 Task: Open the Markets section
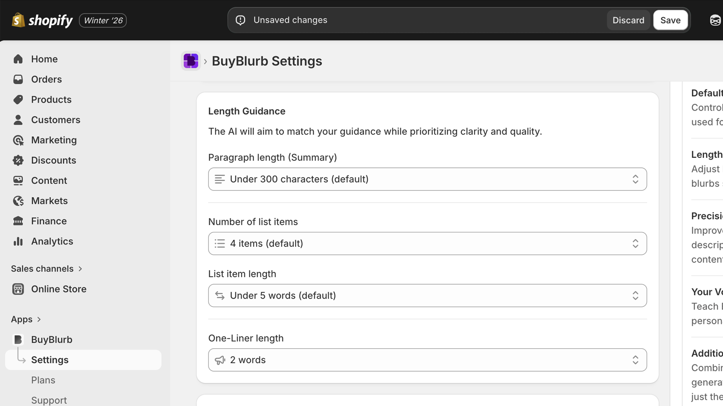click(49, 201)
